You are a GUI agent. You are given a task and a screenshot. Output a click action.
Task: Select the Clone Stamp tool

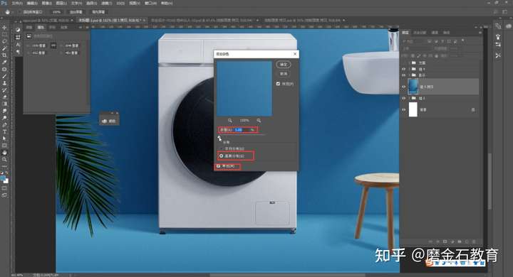4,83
